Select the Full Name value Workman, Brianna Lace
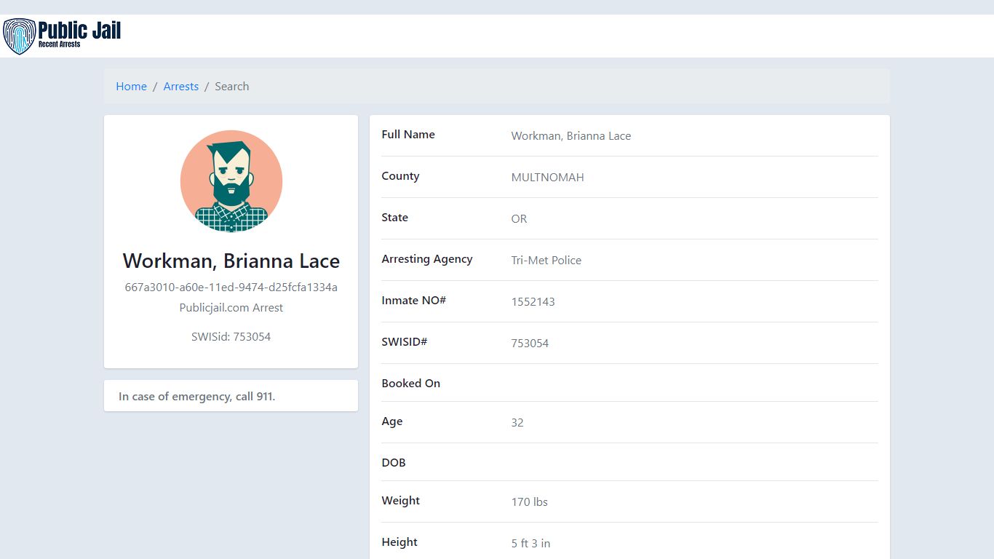The image size is (994, 559). point(571,135)
